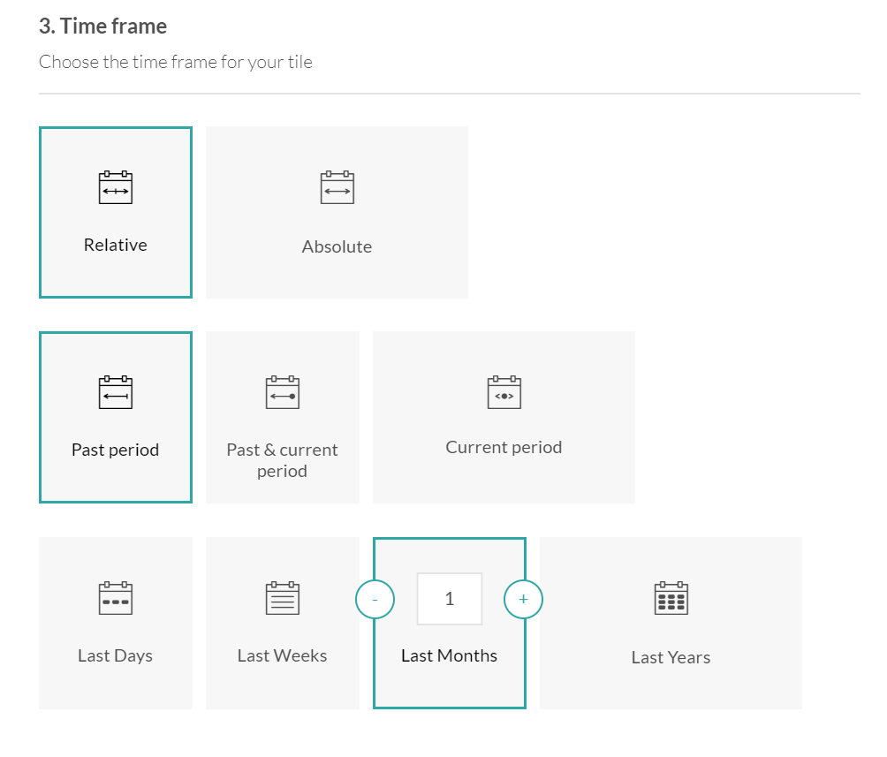Image resolution: width=887 pixels, height=757 pixels.
Task: Switch to the 'Last Weeks' label
Action: coord(282,655)
